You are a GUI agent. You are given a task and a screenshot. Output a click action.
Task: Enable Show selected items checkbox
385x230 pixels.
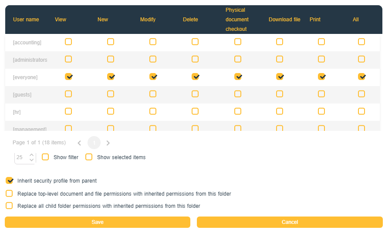(x=89, y=157)
